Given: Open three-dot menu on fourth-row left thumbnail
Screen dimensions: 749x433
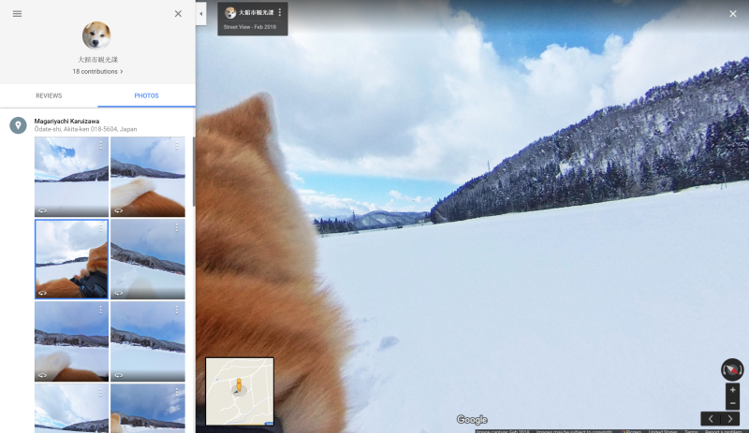Looking at the screenshot, I should [x=100, y=393].
